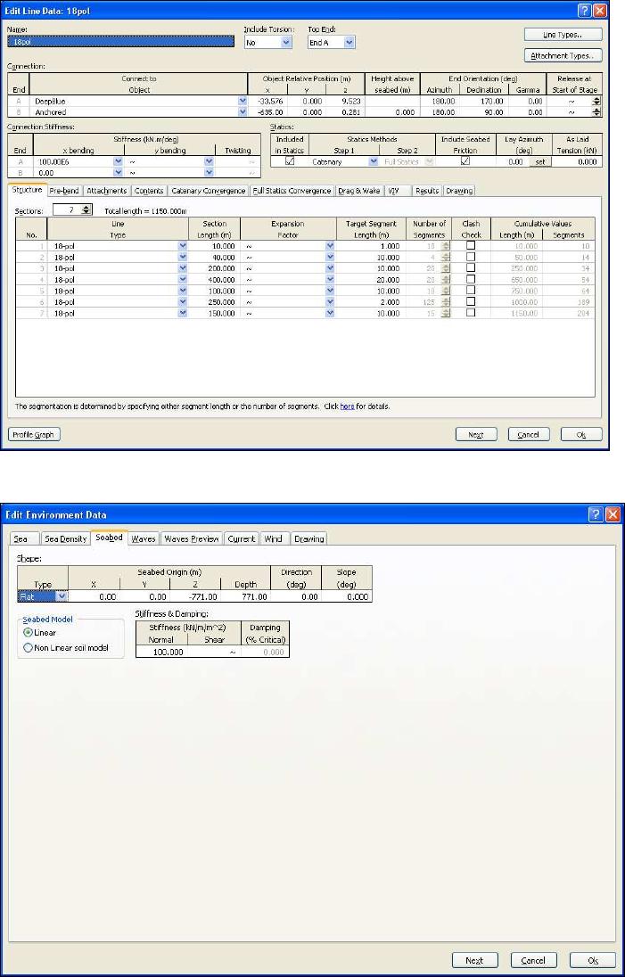Click the Line Types button
This screenshot has width=625, height=977.
(x=563, y=35)
